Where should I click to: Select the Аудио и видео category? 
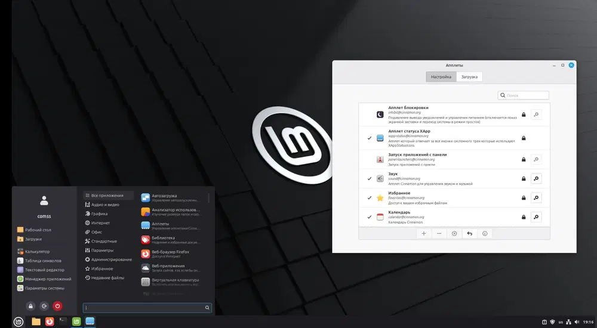click(x=109, y=205)
